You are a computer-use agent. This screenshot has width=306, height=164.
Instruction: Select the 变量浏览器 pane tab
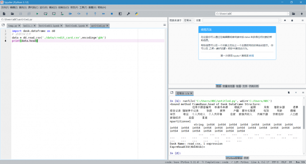click(x=229, y=86)
